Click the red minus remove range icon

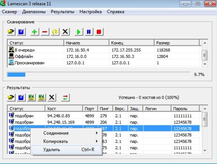(x=45, y=32)
